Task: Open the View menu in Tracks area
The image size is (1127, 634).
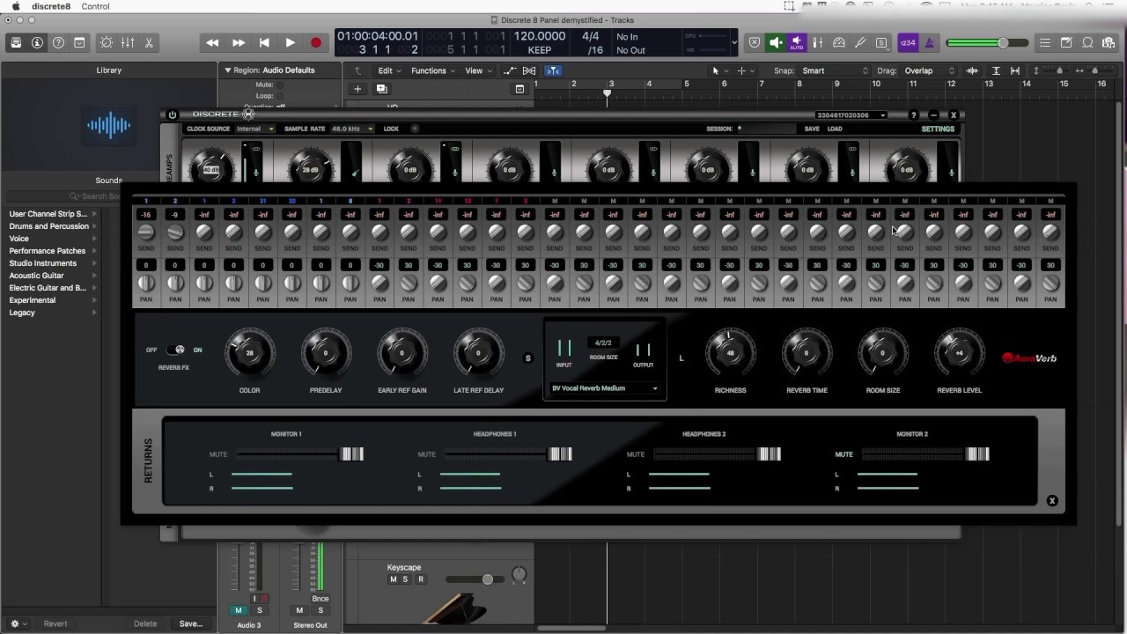Action: point(477,70)
